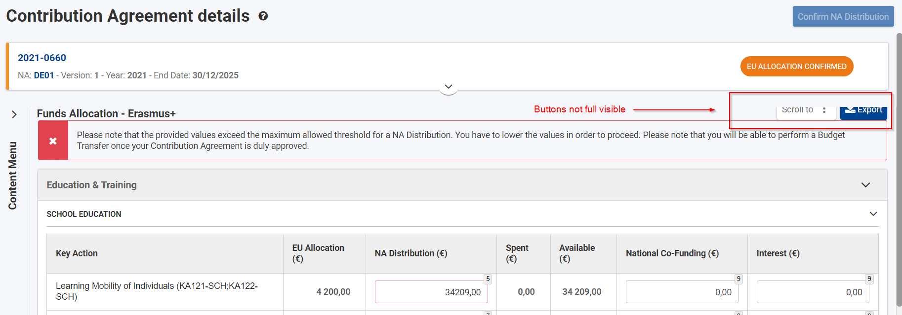902x315 pixels.
Task: Expand the Content Menu sidebar arrow
Action: pyautogui.click(x=14, y=114)
